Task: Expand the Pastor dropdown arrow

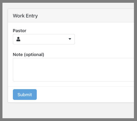Action: coord(70,39)
